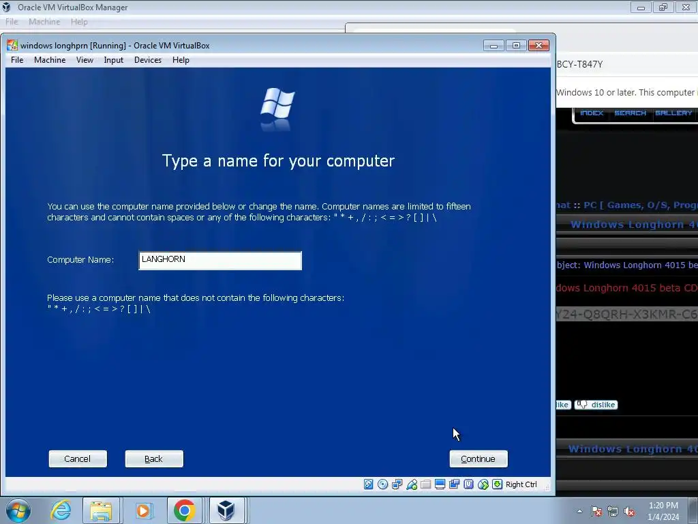698x524 pixels.
Task: Click the display monitor icon in VM status bar
Action: tap(440, 484)
